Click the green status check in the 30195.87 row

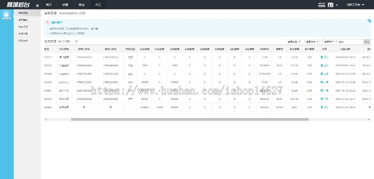[x=322, y=99]
